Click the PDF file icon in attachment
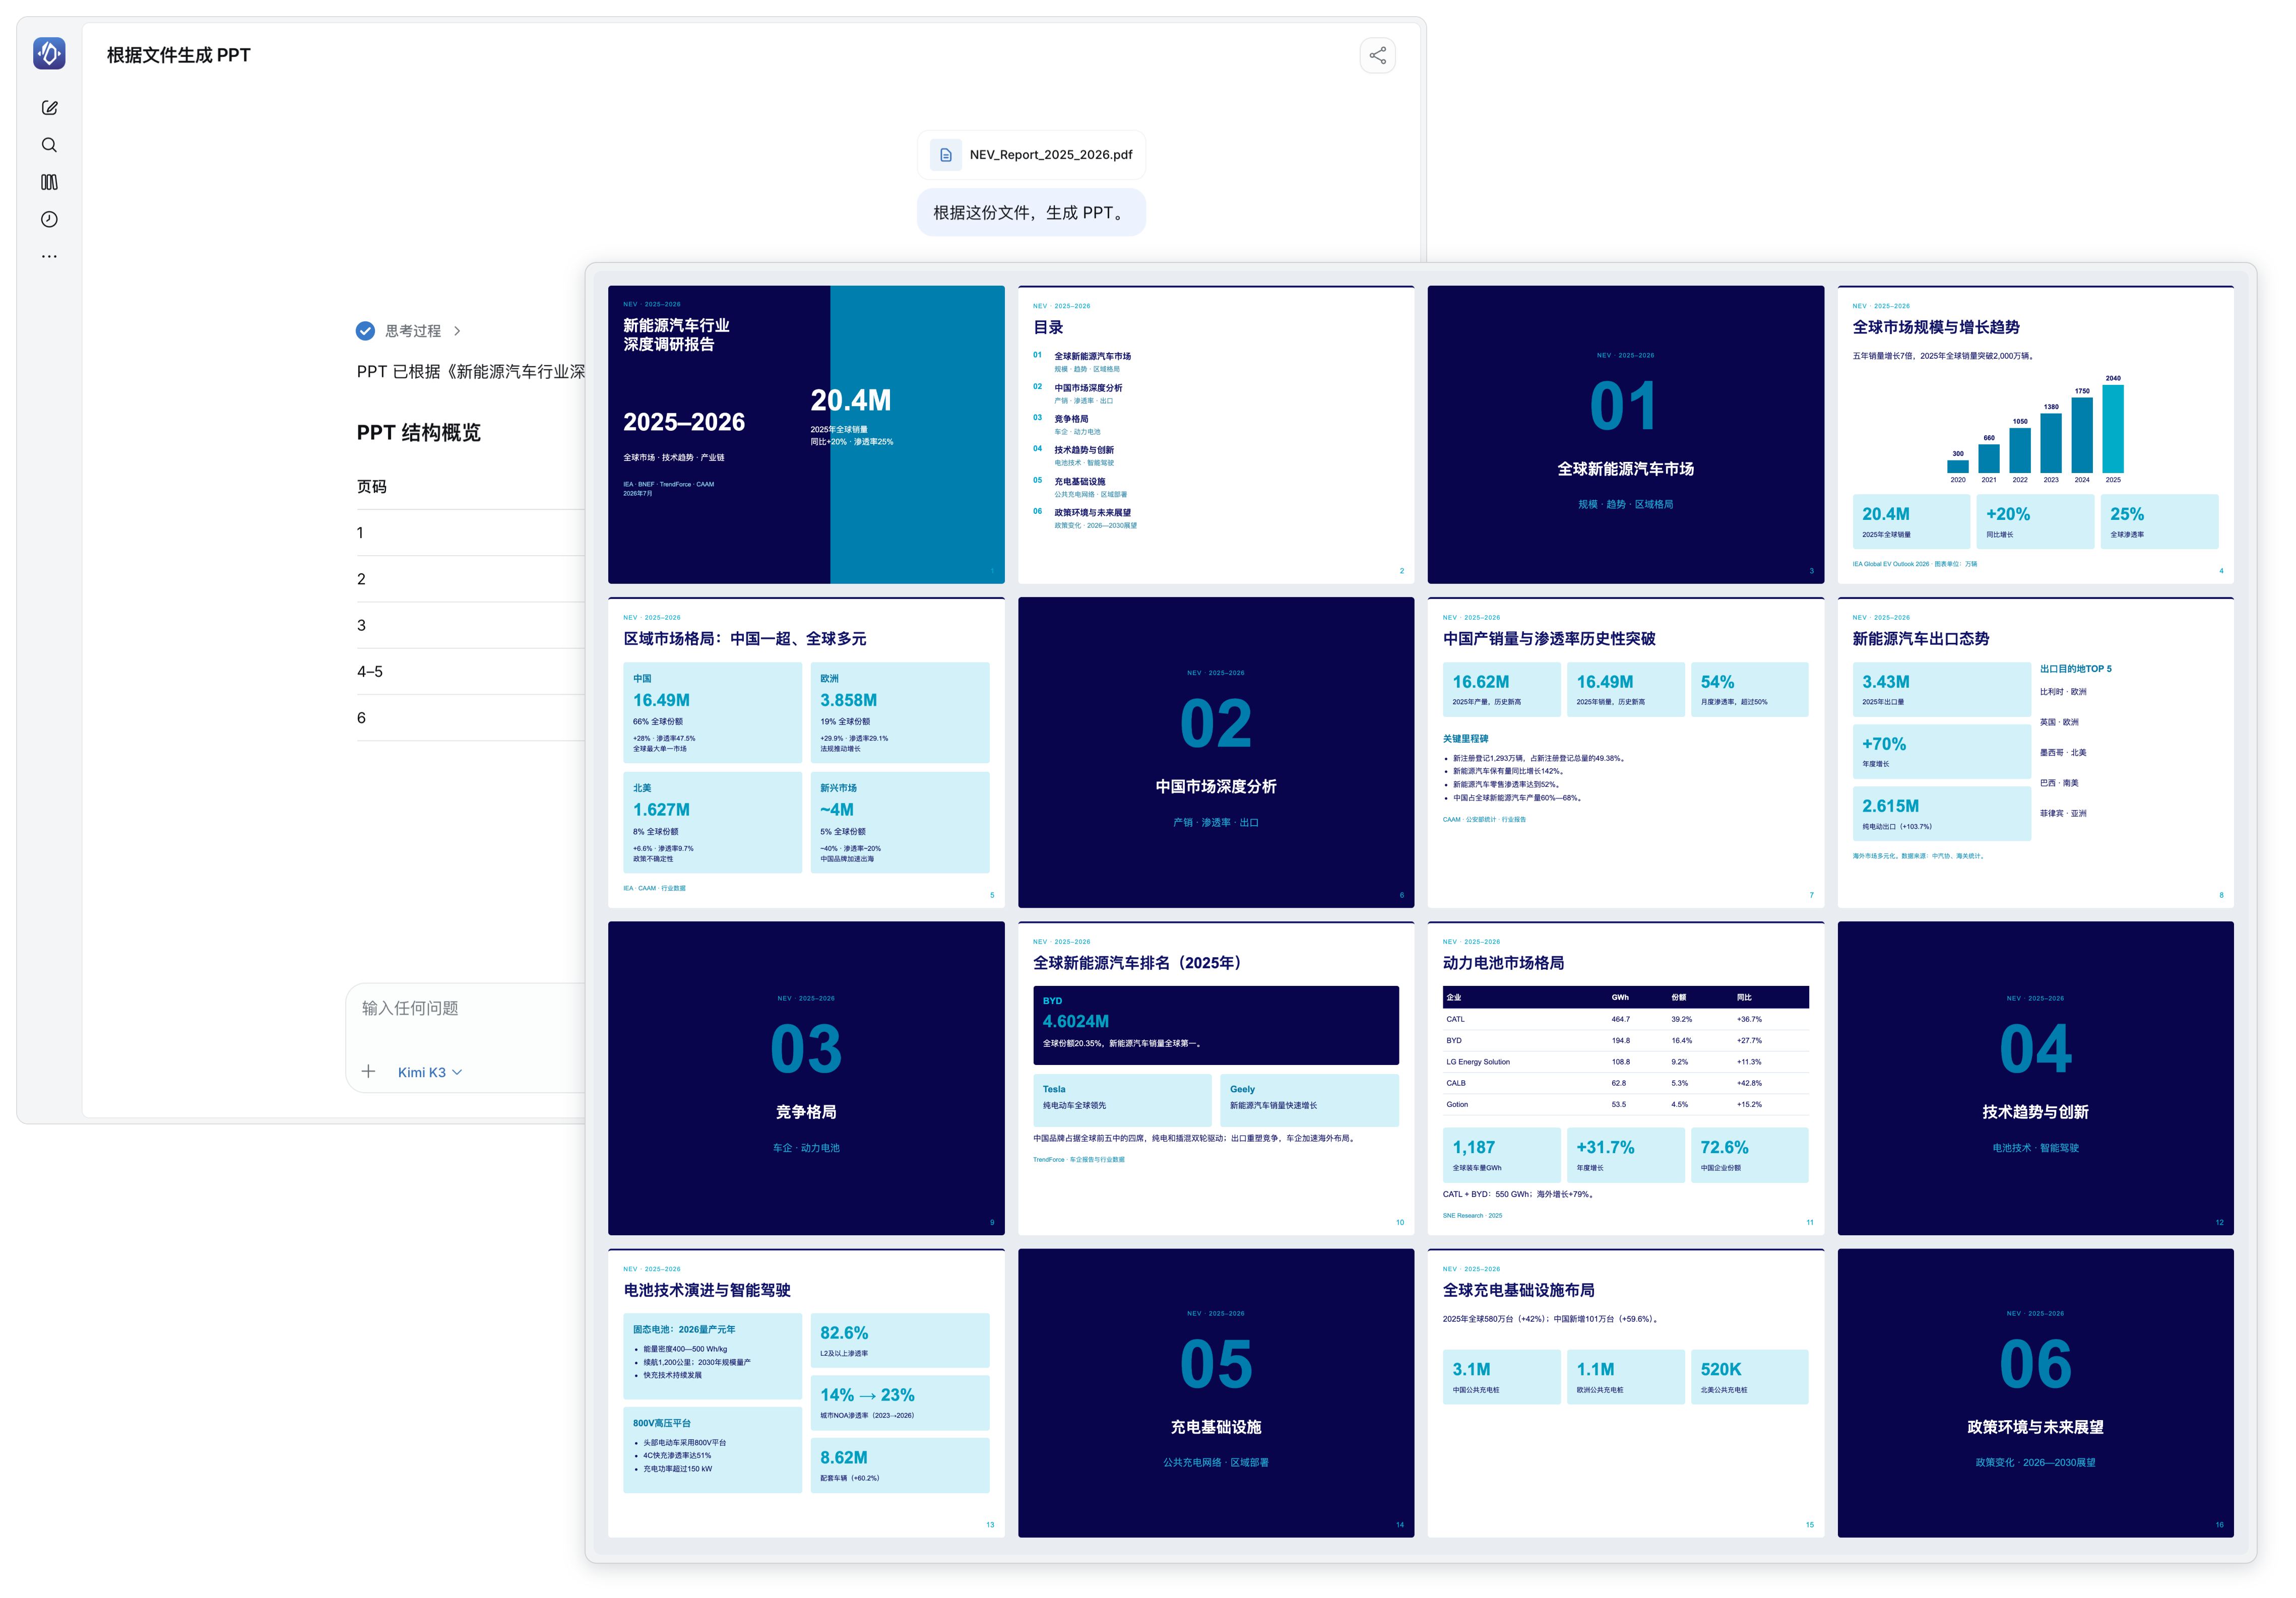This screenshot has height=1598, width=2296. tap(945, 155)
